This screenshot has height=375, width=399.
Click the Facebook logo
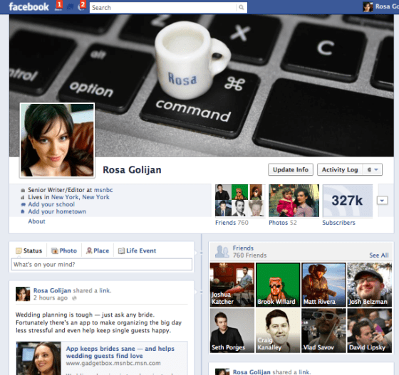coord(28,7)
